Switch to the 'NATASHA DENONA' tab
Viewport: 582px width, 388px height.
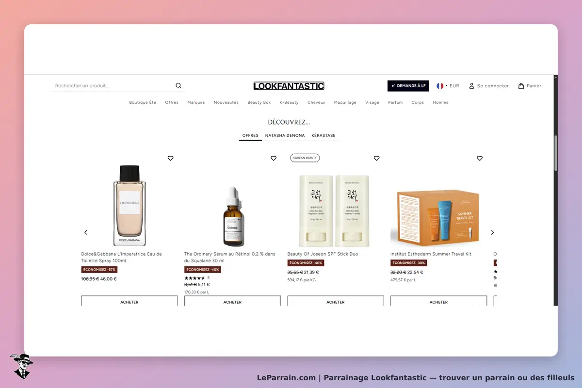(285, 136)
